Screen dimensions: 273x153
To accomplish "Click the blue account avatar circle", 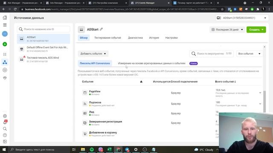I will pyautogui.click(x=5, y=34).
